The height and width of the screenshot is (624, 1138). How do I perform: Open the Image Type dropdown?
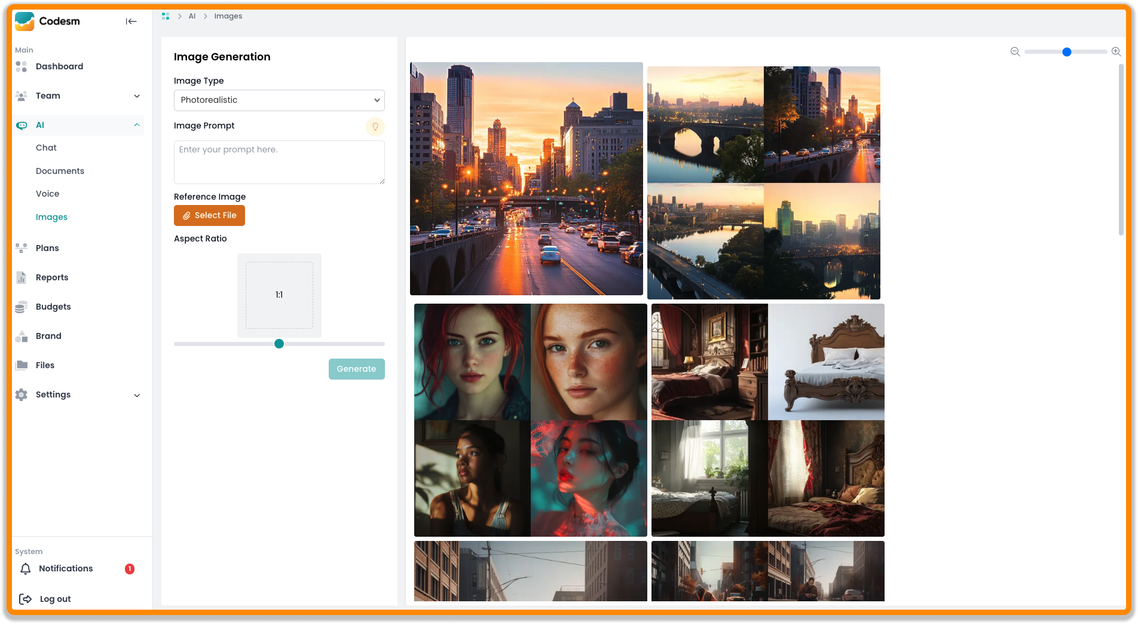[279, 100]
